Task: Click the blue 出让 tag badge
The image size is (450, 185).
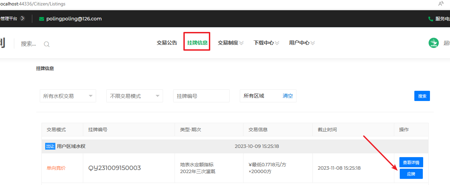Action: click(x=50, y=146)
